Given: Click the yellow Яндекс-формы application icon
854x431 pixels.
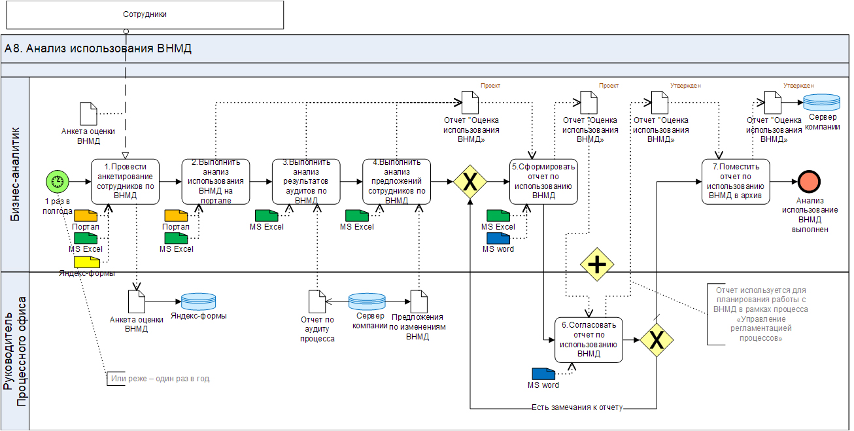Looking at the screenshot, I should coord(86,262).
